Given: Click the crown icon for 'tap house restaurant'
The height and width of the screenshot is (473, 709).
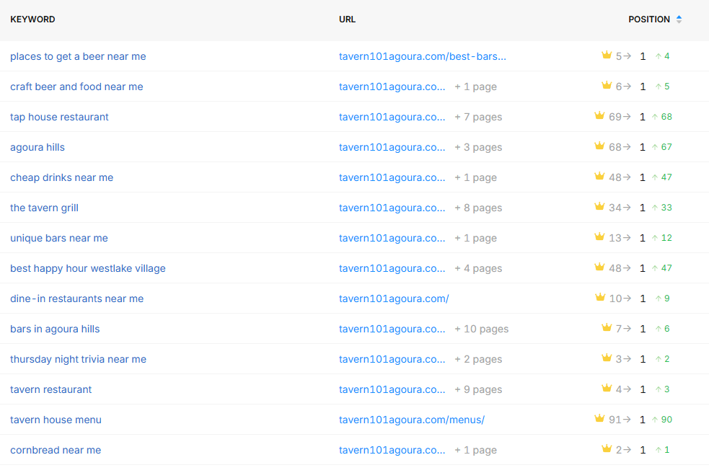Looking at the screenshot, I should click(599, 116).
